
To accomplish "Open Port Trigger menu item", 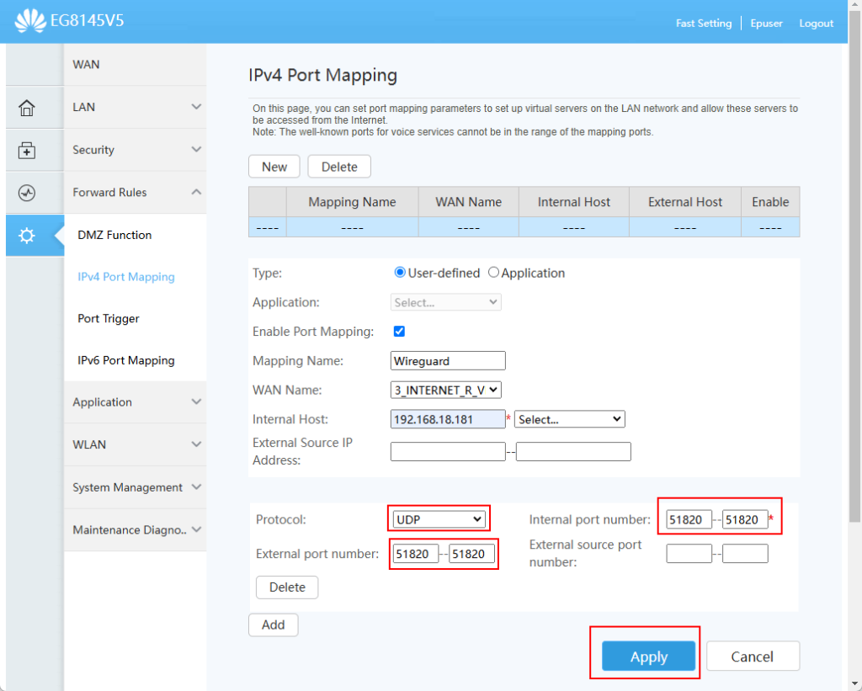I will (x=109, y=319).
